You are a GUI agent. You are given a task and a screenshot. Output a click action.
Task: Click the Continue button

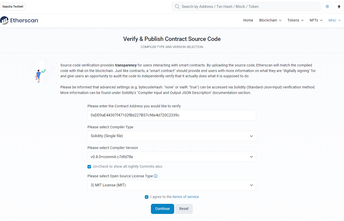163,209
